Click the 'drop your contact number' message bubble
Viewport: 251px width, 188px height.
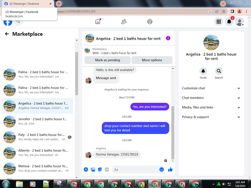(136, 128)
